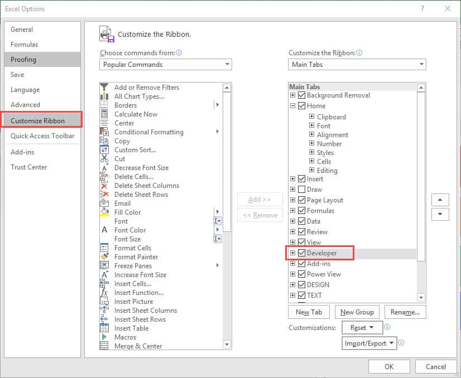This screenshot has width=461, height=378.
Task: Click the Rename button
Action: (x=405, y=312)
